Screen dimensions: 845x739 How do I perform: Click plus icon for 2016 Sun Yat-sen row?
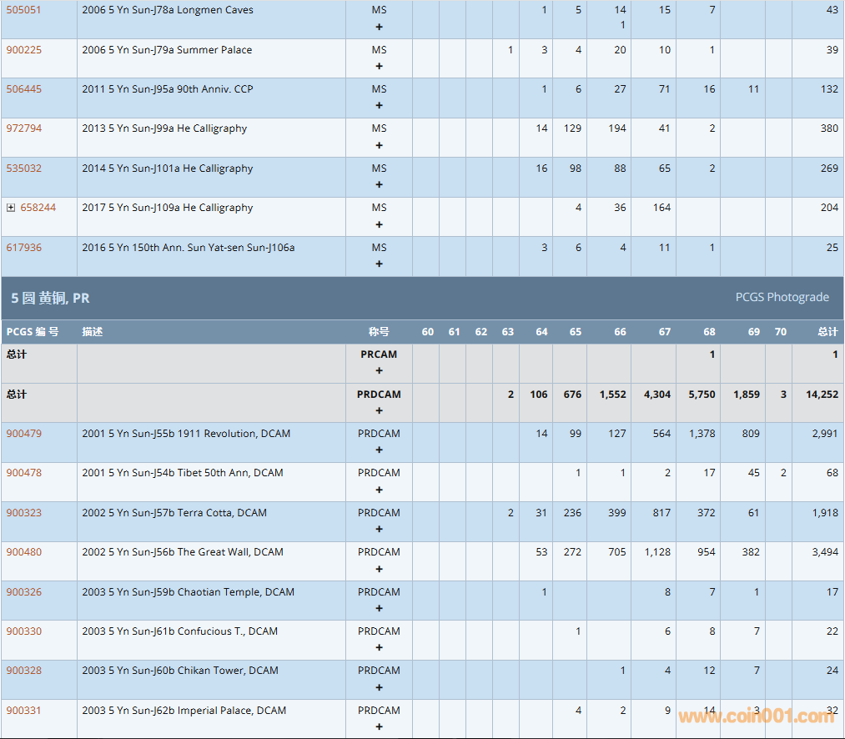tap(379, 264)
